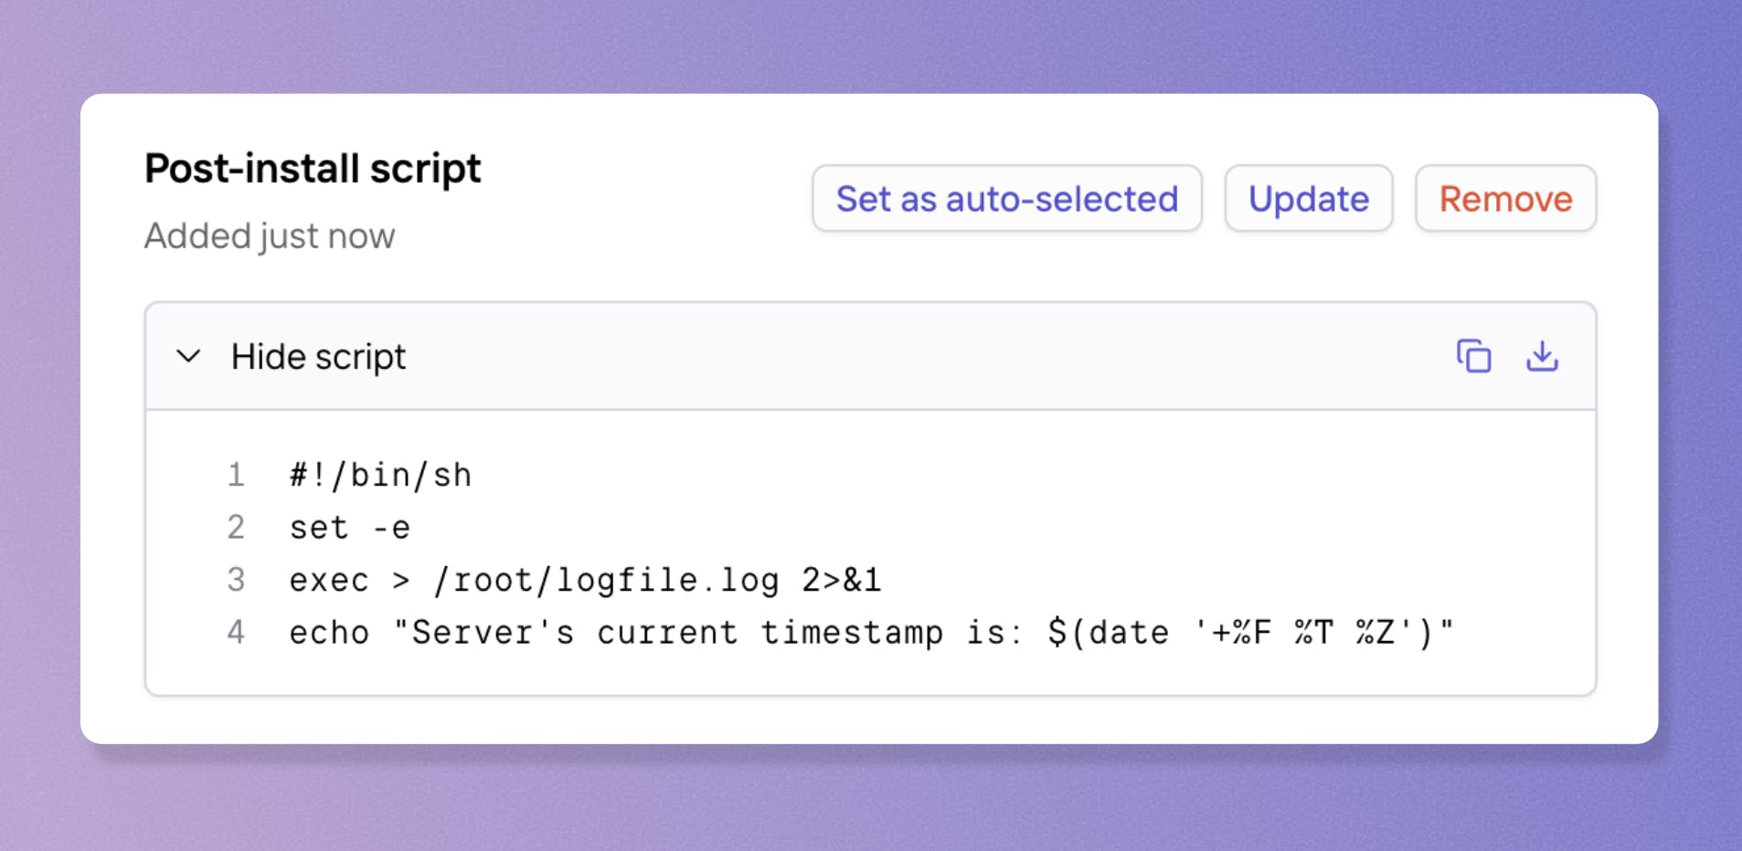Place cursor on the 'exec' keyword
The image size is (1742, 851).
click(329, 580)
